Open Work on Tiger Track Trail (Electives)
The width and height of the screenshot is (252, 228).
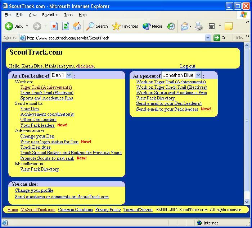[x=172, y=87]
